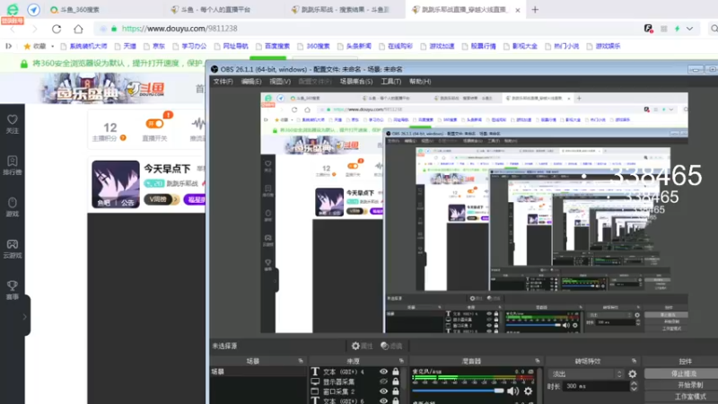The image size is (718, 404).
Task: Toggle lock on 窗口采集 2 source
Action: pos(396,391)
